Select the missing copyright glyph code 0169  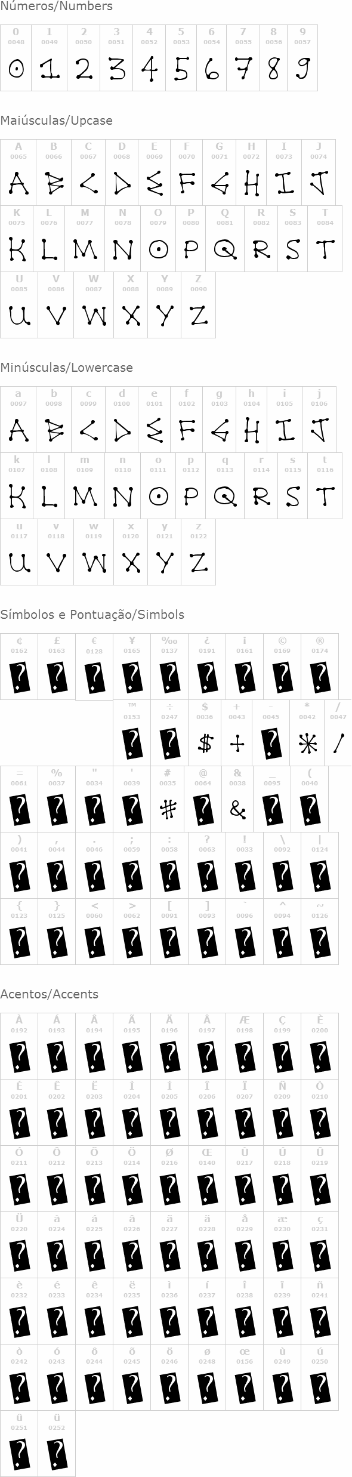tap(282, 667)
